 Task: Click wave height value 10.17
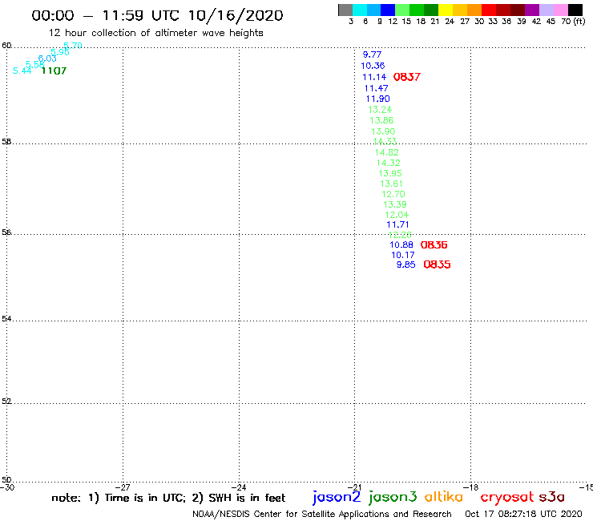click(403, 255)
